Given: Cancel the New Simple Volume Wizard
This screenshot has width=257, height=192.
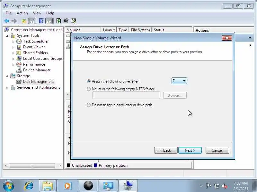Looking at the screenshot, I should coord(217,150).
